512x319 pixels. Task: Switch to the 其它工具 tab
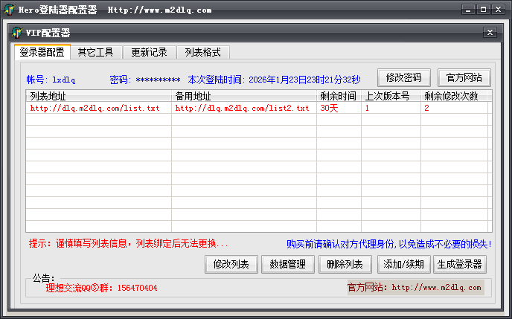click(95, 52)
